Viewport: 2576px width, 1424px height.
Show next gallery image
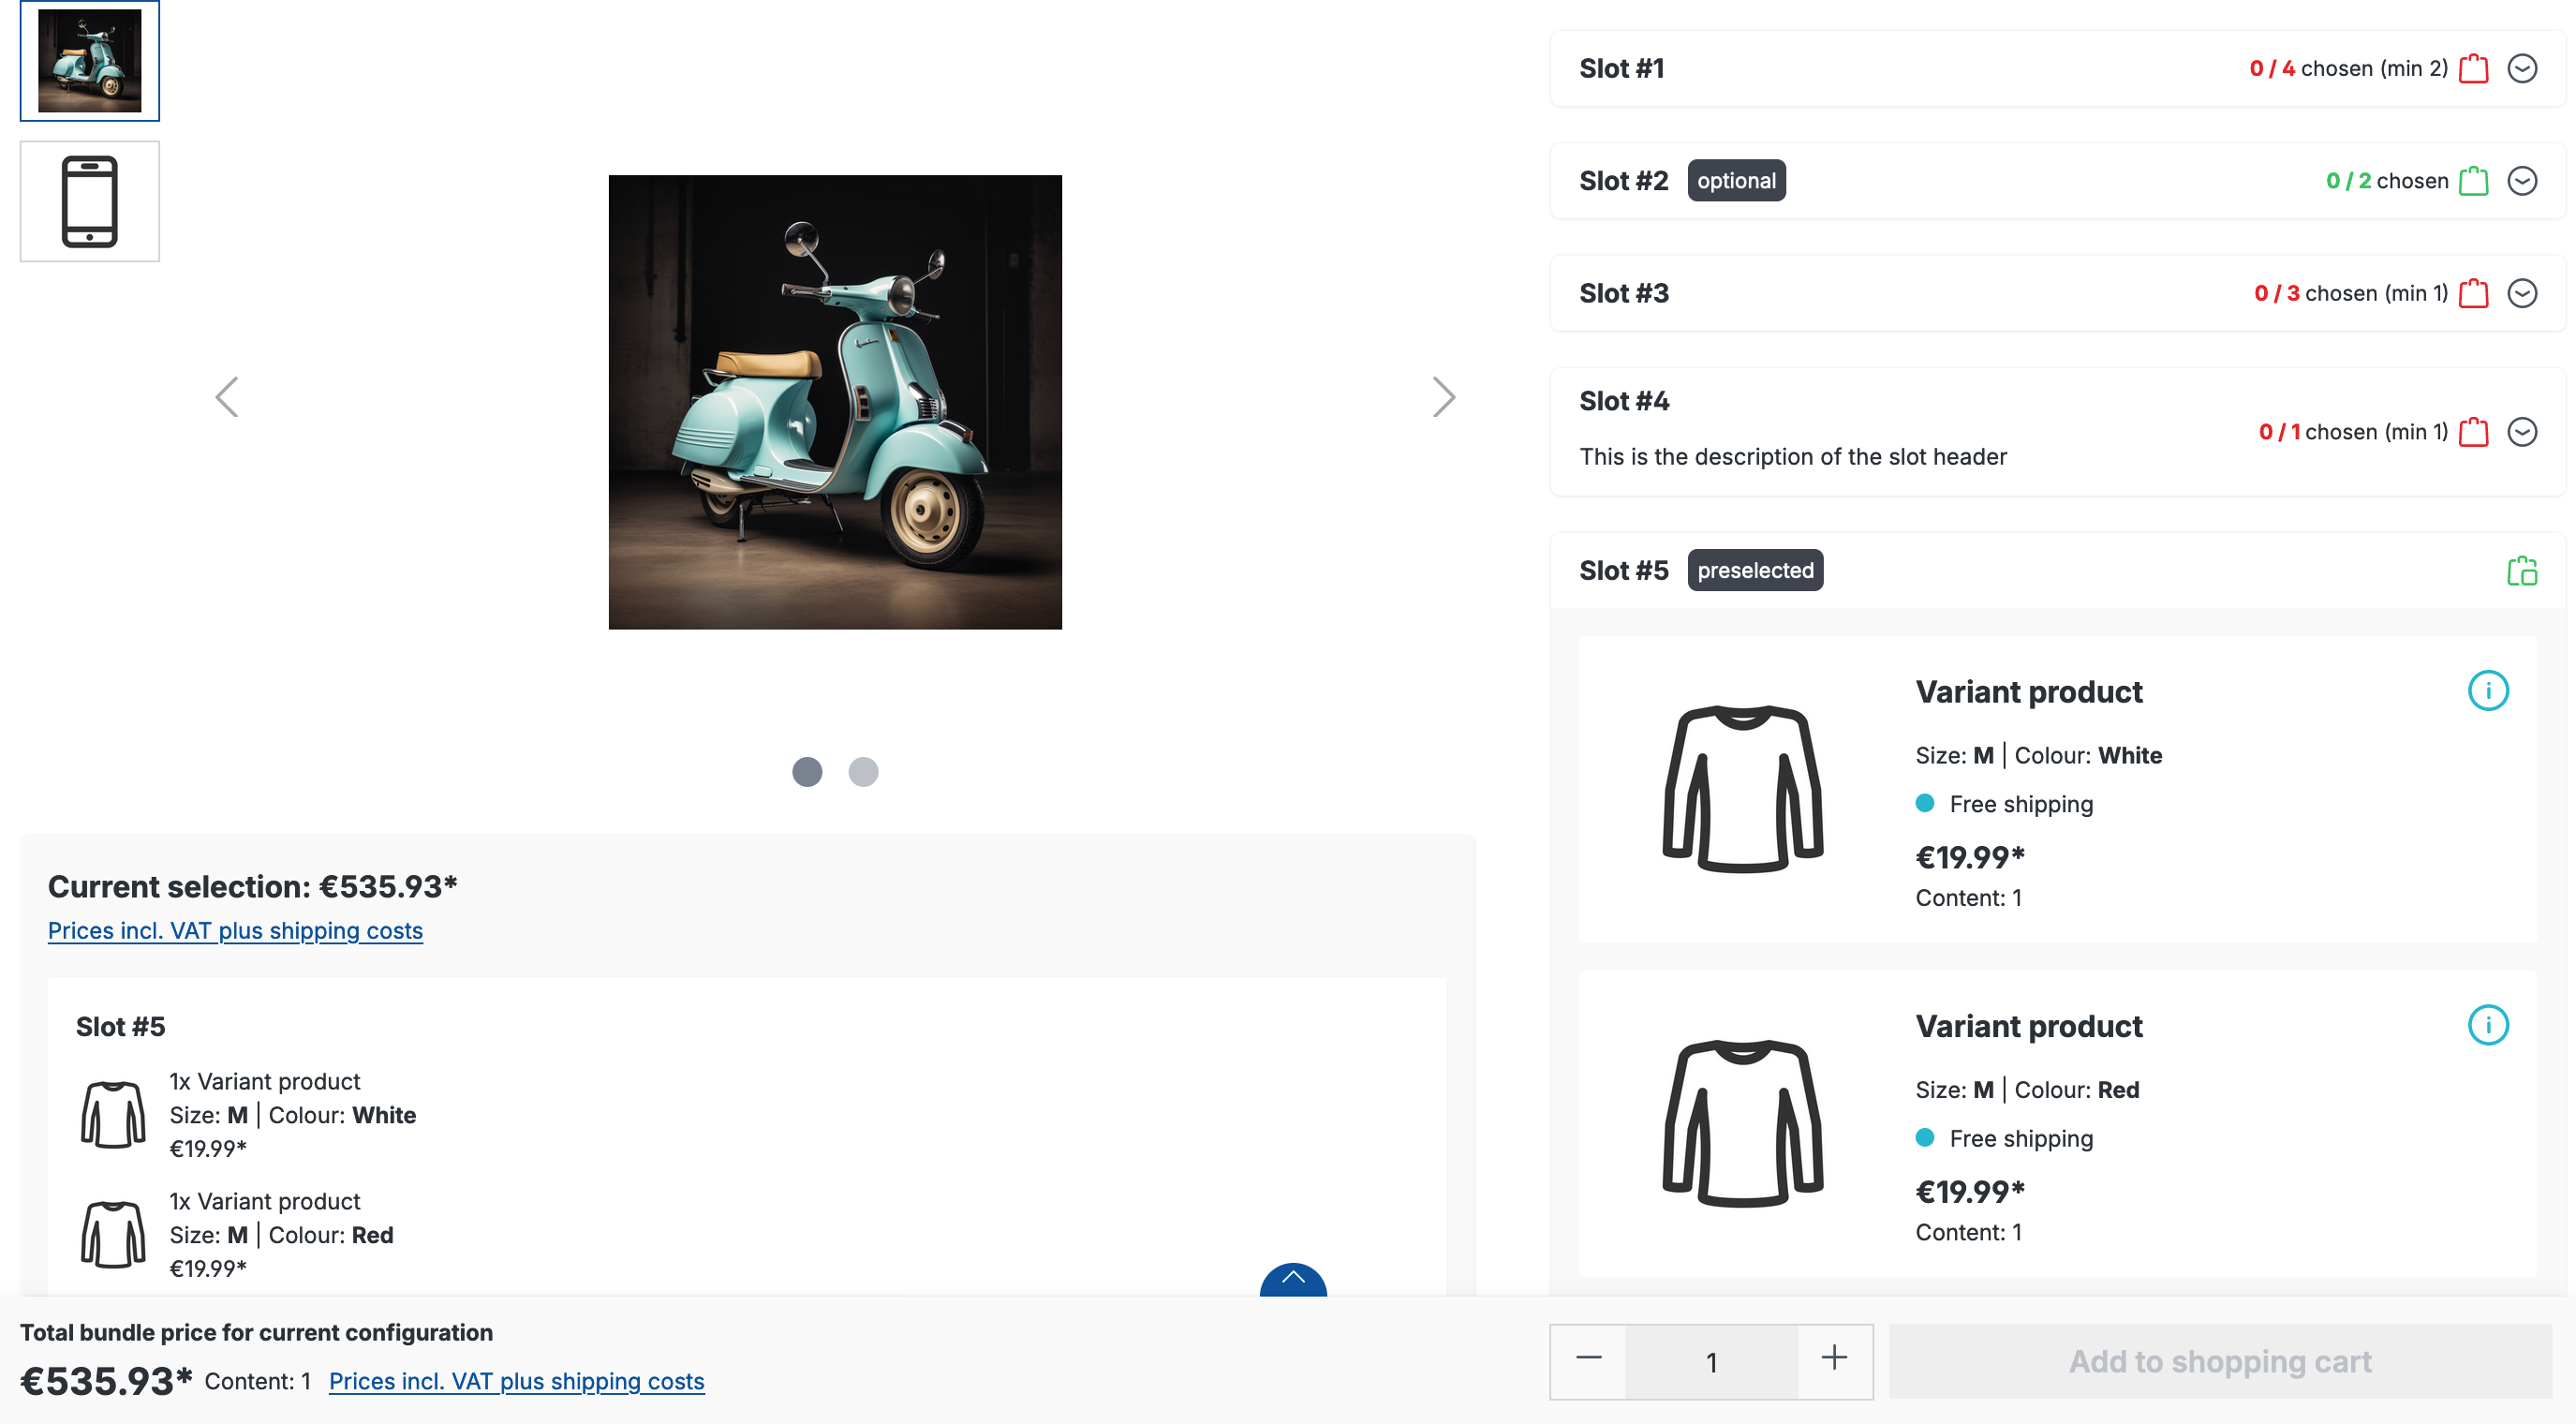click(1443, 397)
